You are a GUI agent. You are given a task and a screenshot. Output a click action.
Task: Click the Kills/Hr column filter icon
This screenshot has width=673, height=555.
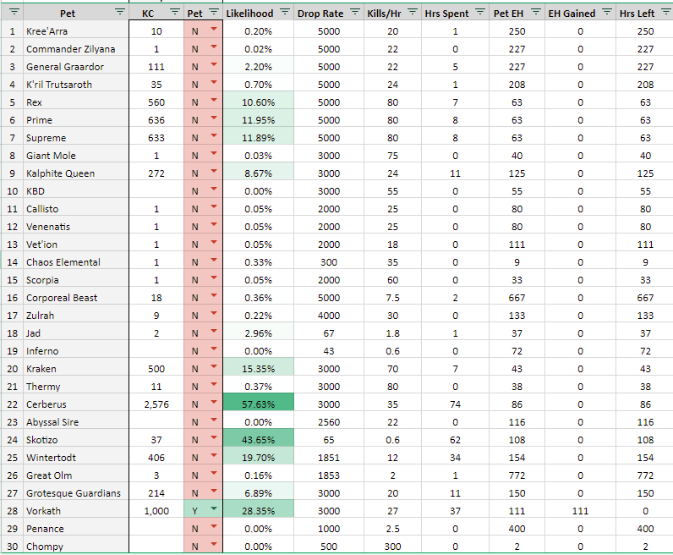click(x=412, y=13)
